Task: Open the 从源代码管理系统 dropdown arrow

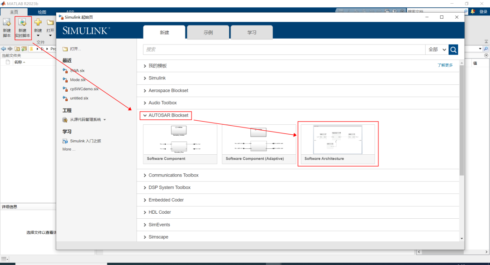Action: click(x=105, y=120)
